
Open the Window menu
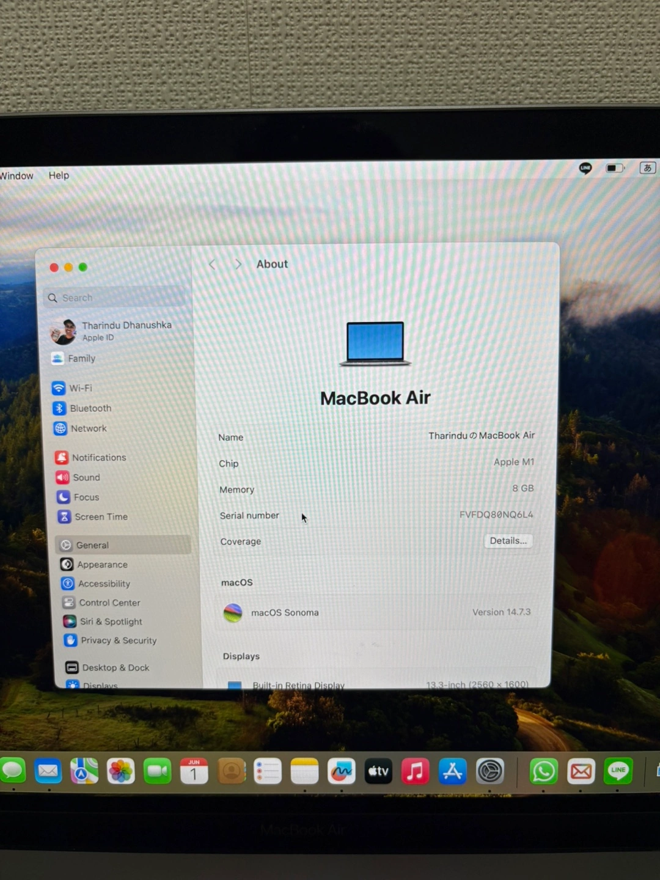pos(16,176)
